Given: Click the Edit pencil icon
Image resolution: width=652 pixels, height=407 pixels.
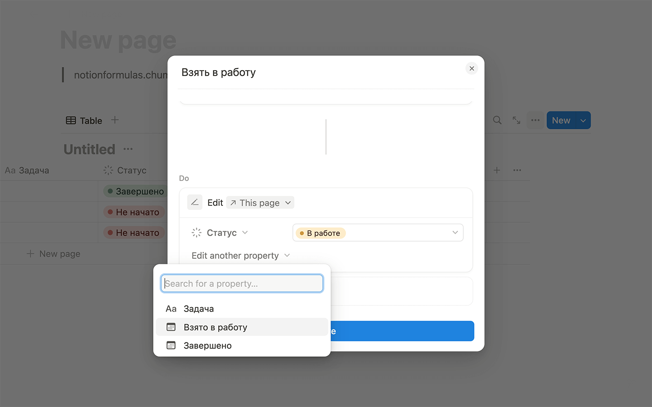Looking at the screenshot, I should [x=195, y=203].
